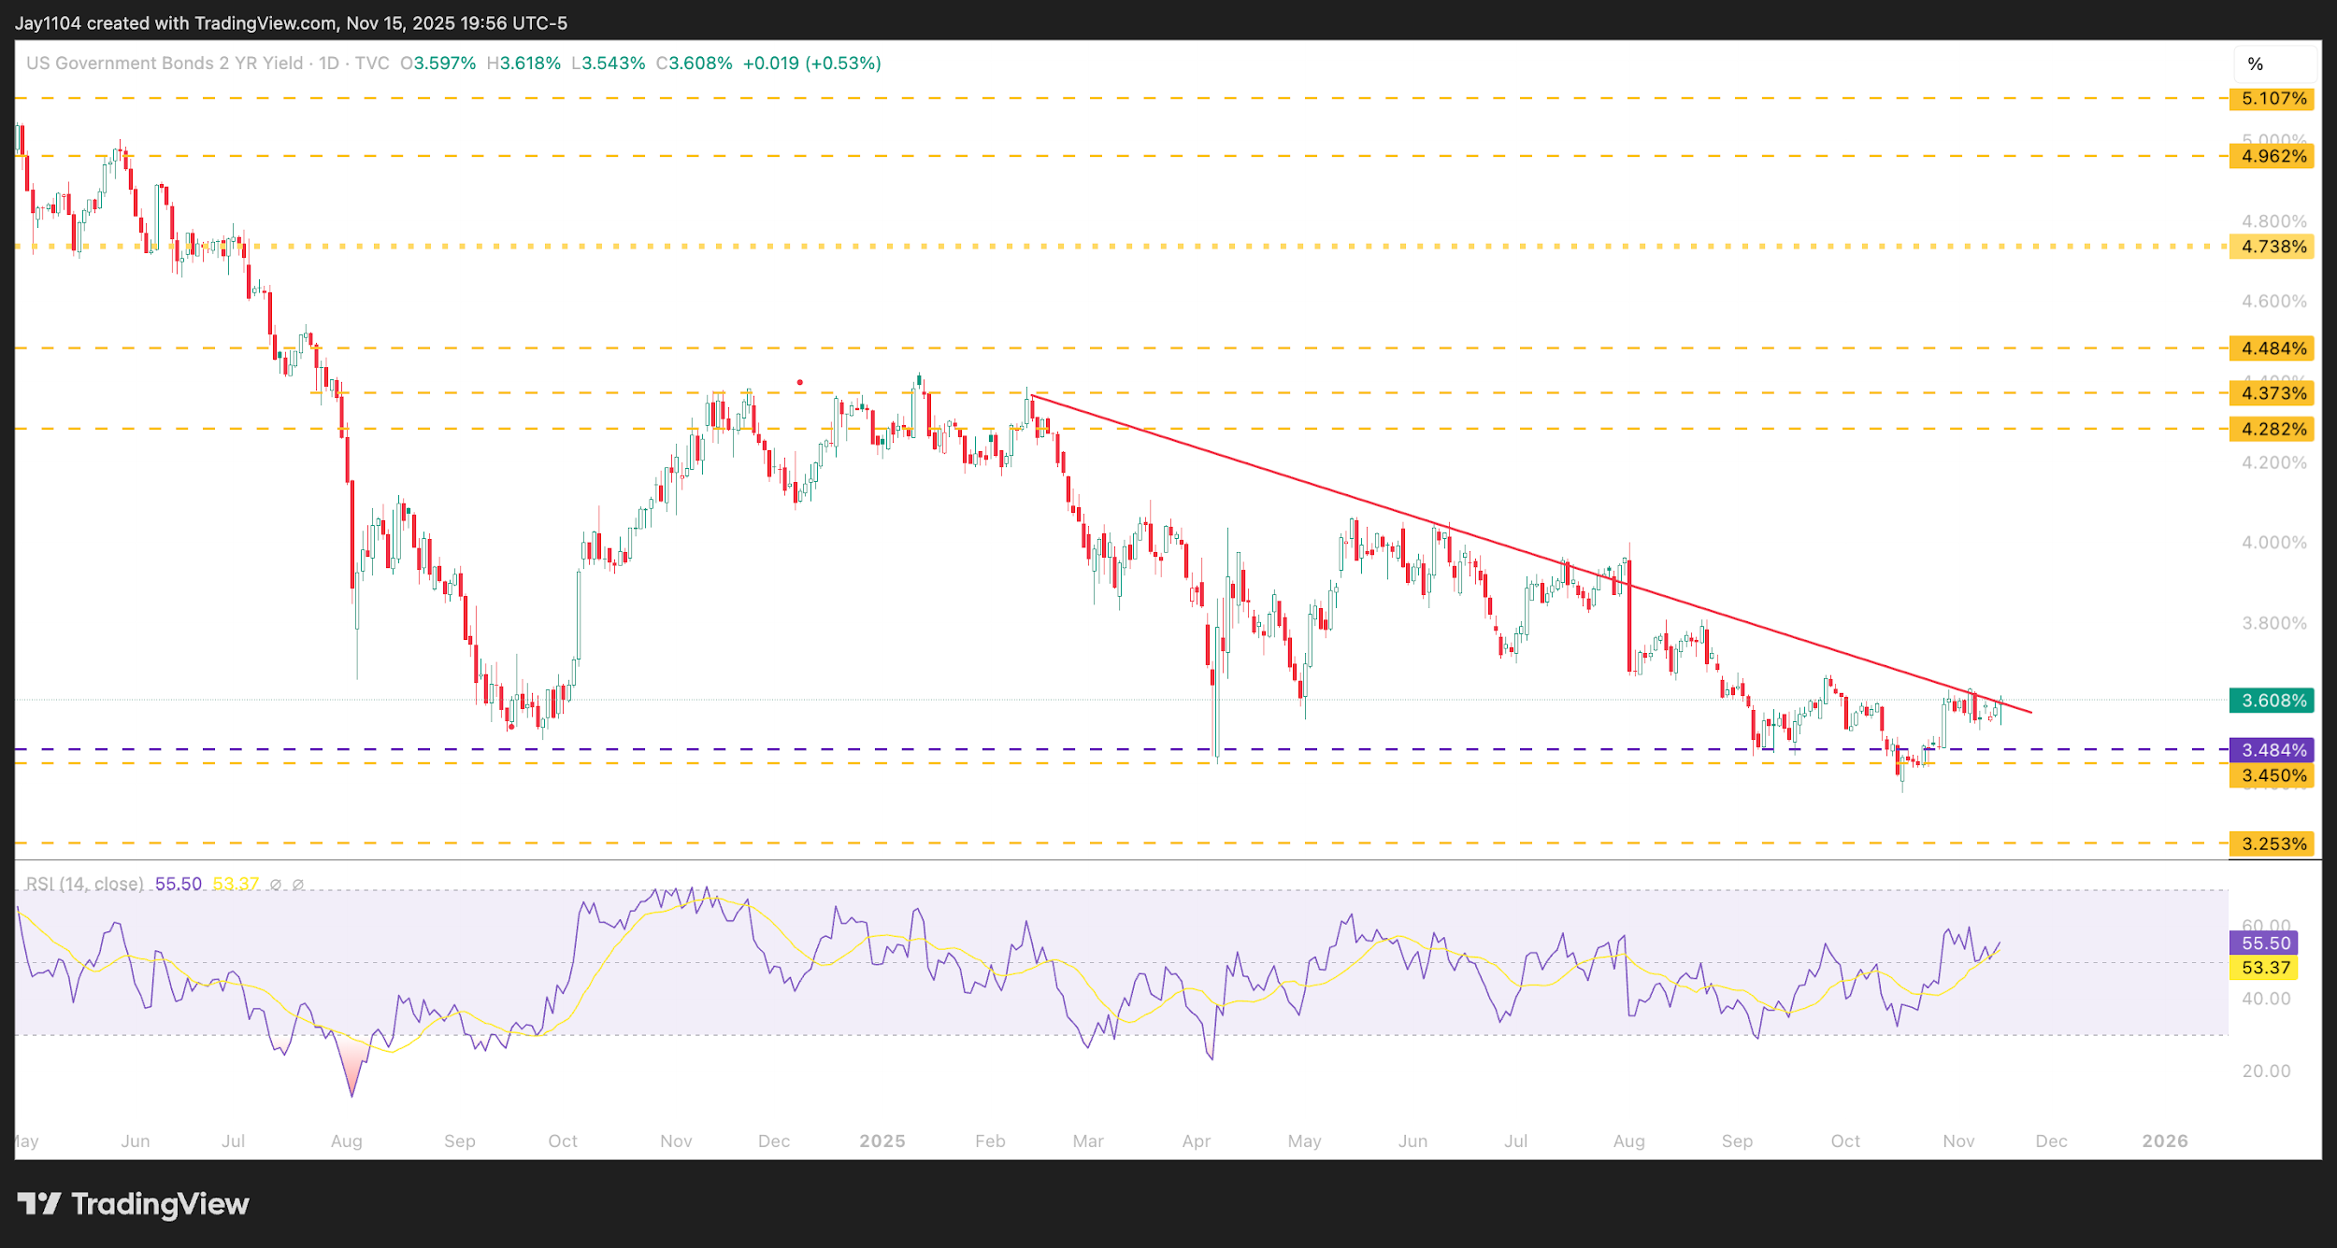Click first empty-value symbol after RSI legend
The image size is (2337, 1248).
(276, 885)
